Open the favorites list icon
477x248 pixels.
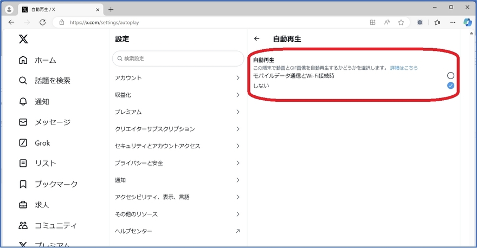[437, 22]
